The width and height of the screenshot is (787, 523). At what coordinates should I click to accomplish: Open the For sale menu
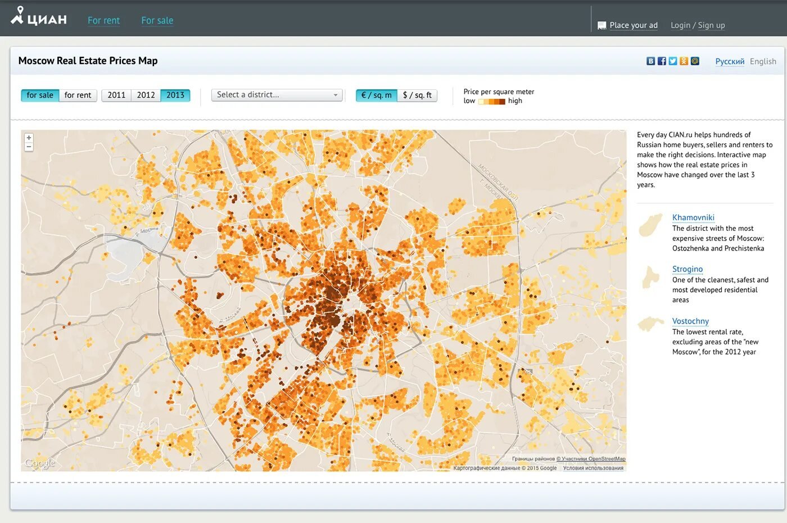pyautogui.click(x=157, y=20)
